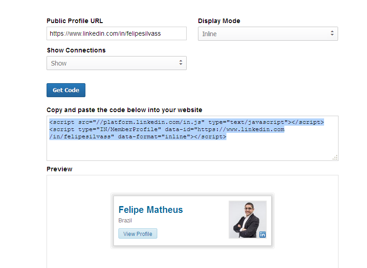Click the Display Mode label
The width and height of the screenshot is (367, 268).
[x=219, y=21]
